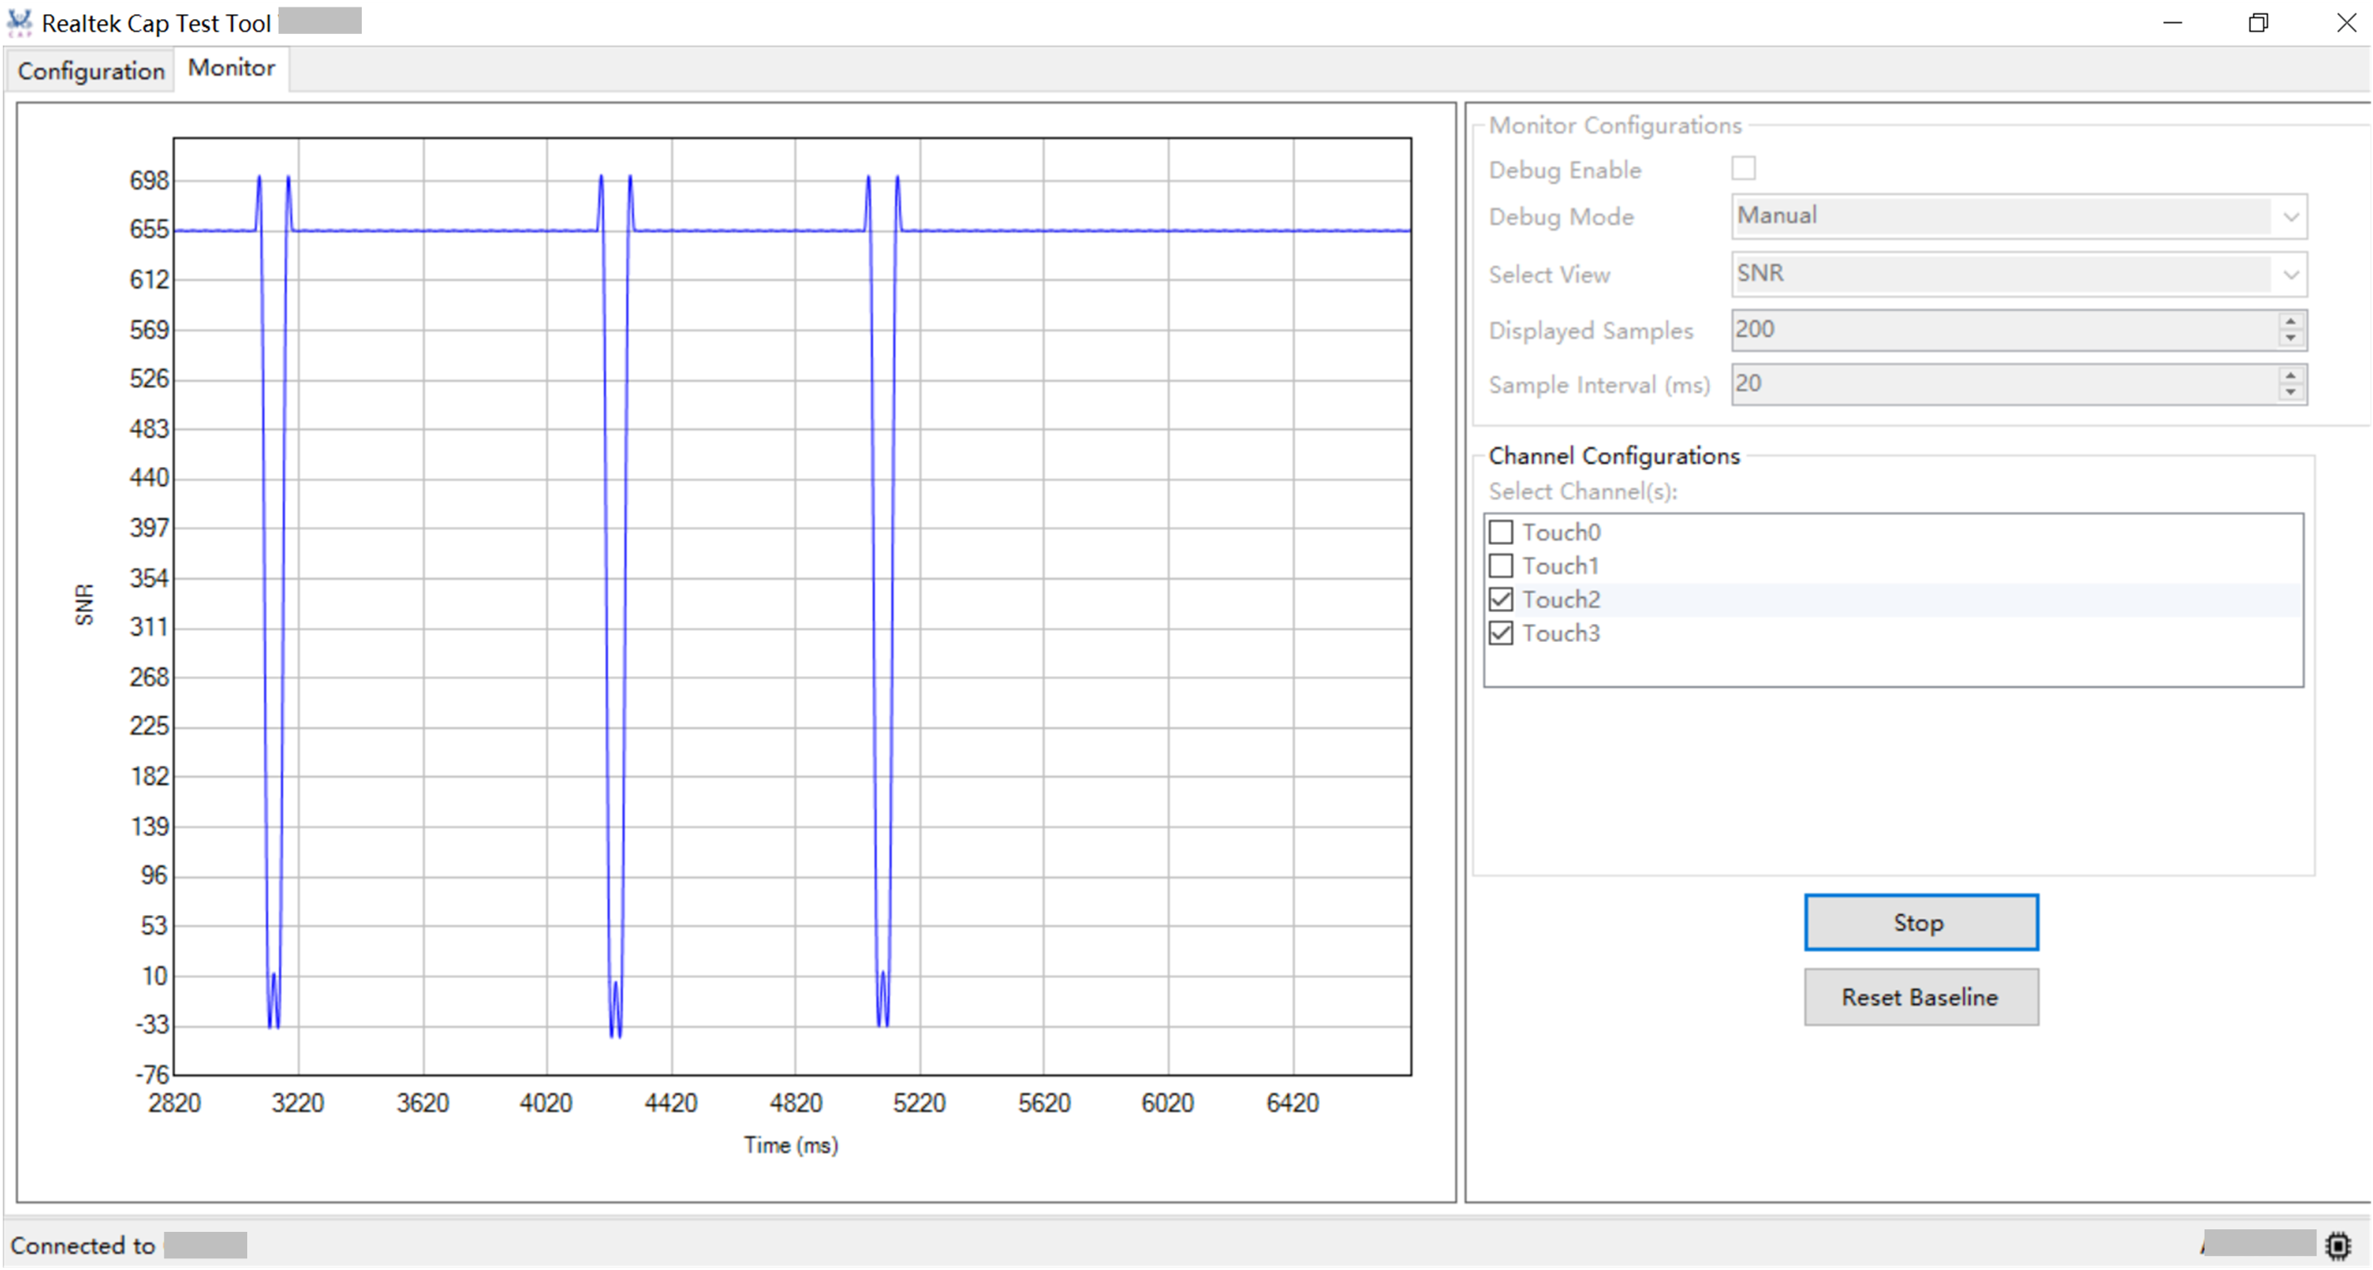Restore down the application window
The height and width of the screenshot is (1270, 2373).
point(2258,23)
